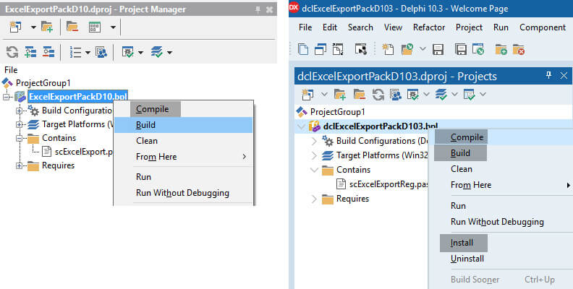Click View Form windows icon in Delphi toolbar
This screenshot has width=573, height=289.
pos(321,49)
